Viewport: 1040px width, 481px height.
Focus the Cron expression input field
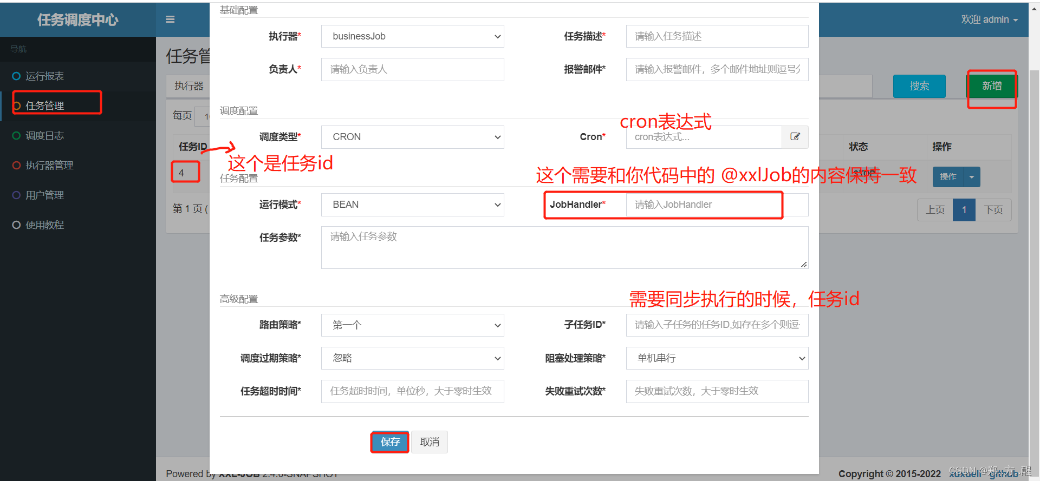tap(704, 137)
